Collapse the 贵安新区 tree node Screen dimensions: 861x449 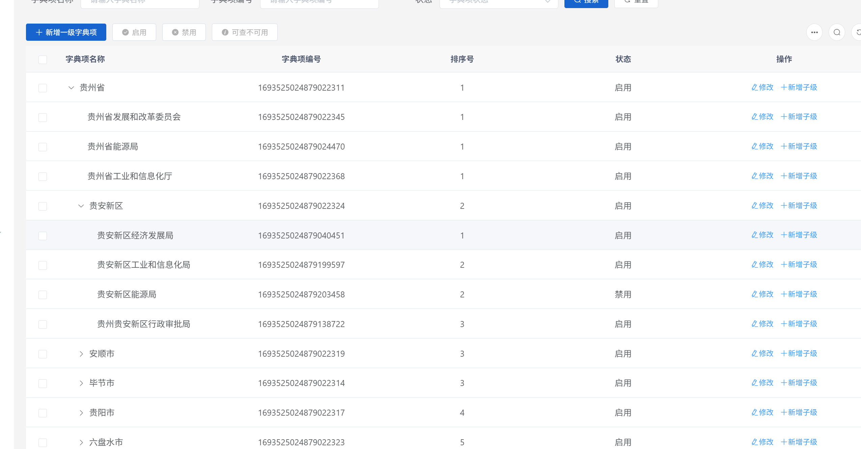point(81,206)
